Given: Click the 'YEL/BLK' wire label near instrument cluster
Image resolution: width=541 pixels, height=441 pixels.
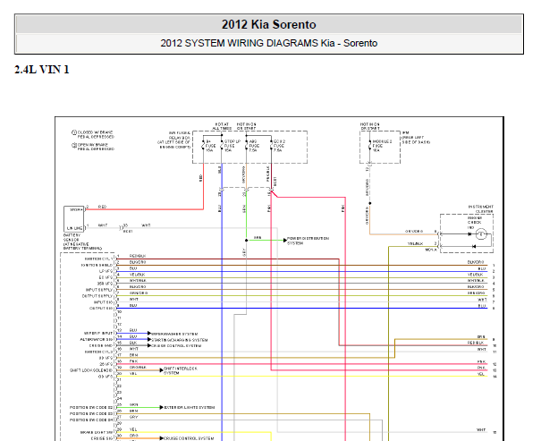Looking at the screenshot, I should [416, 243].
